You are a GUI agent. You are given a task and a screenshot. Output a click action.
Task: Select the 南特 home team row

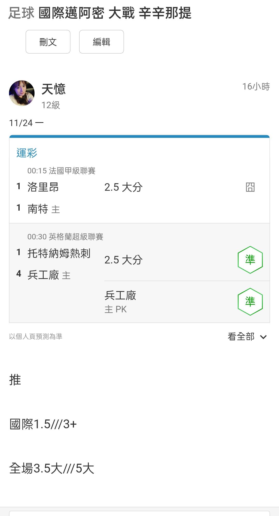point(38,209)
